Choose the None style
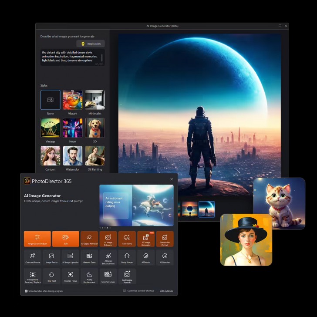The height and width of the screenshot is (317, 317). (x=51, y=100)
